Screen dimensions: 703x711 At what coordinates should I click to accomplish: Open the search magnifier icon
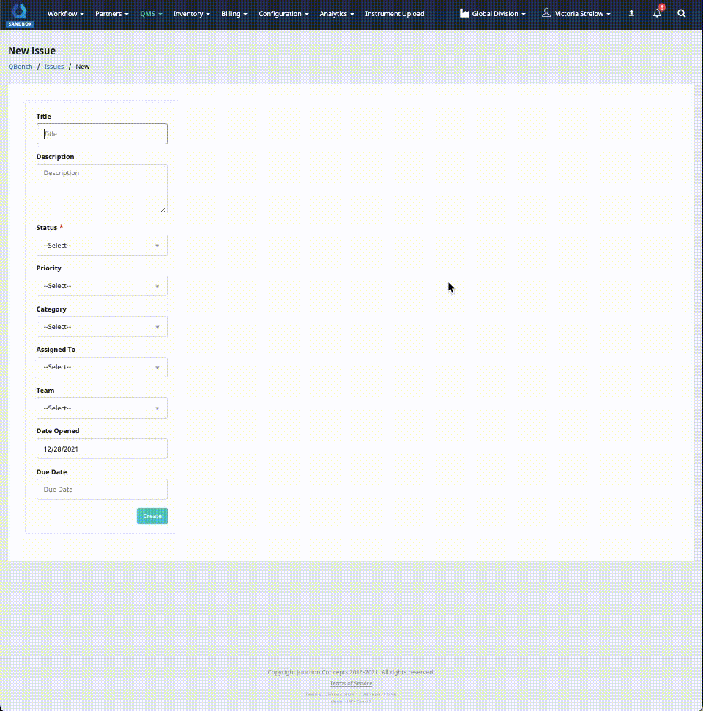click(x=681, y=14)
